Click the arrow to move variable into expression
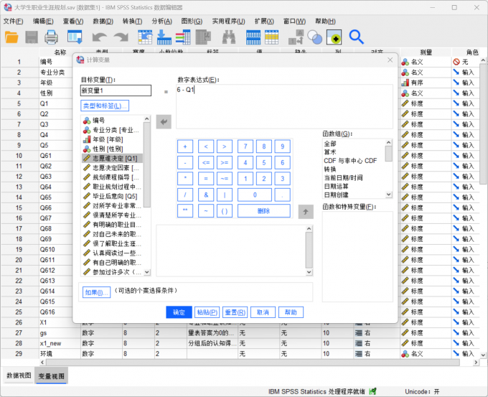The width and height of the screenshot is (488, 397). pyautogui.click(x=164, y=122)
